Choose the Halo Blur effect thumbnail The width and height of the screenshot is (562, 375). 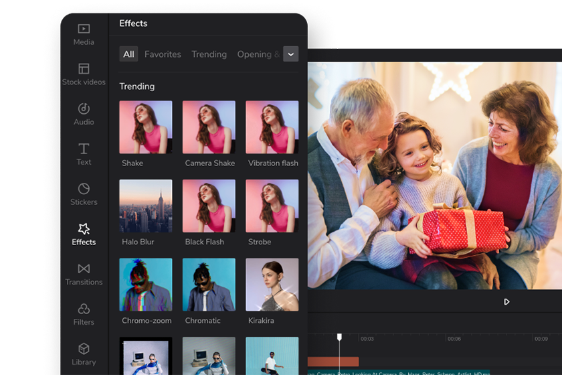coord(145,206)
